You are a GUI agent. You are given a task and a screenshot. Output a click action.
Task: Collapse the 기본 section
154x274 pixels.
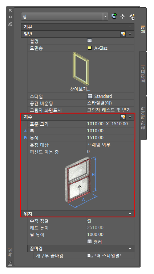click(x=130, y=27)
